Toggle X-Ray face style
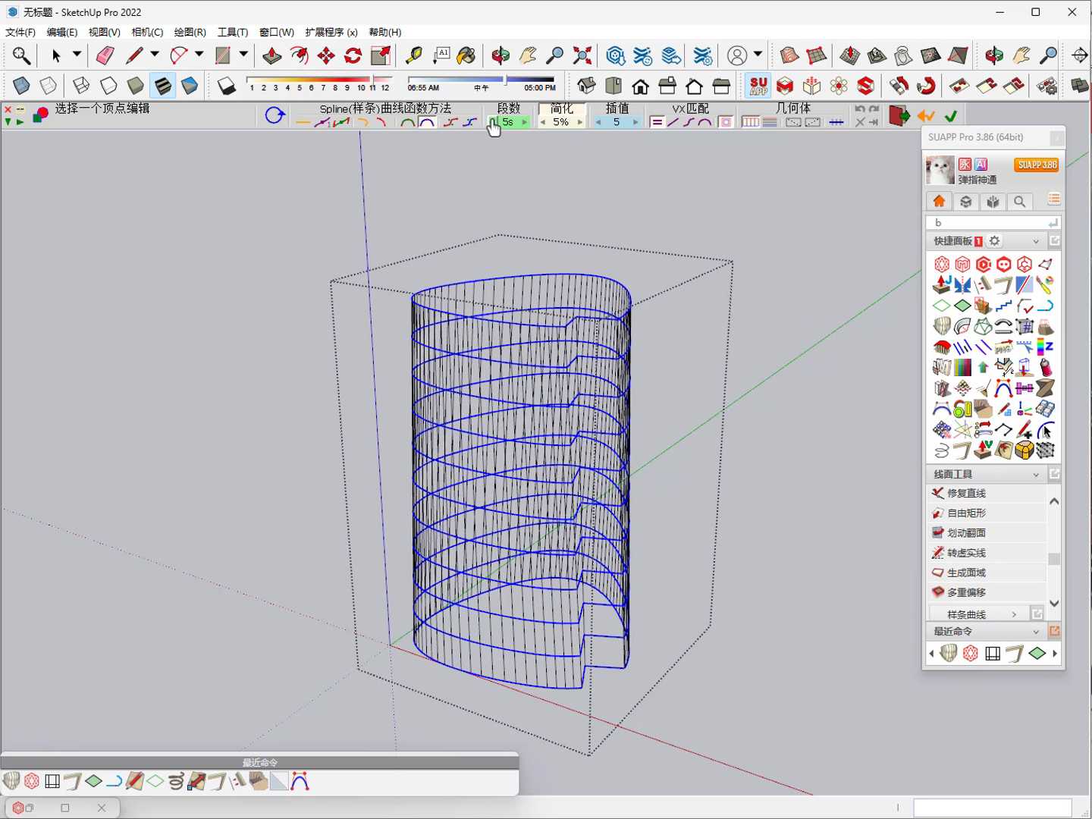The width and height of the screenshot is (1092, 819). pyautogui.click(x=21, y=86)
